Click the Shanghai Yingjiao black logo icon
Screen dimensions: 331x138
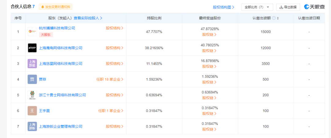pos(32,48)
